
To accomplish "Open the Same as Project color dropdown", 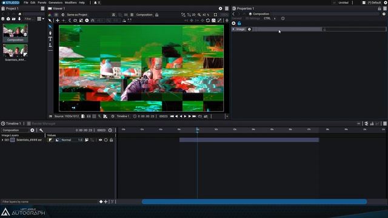I will [x=77, y=15].
